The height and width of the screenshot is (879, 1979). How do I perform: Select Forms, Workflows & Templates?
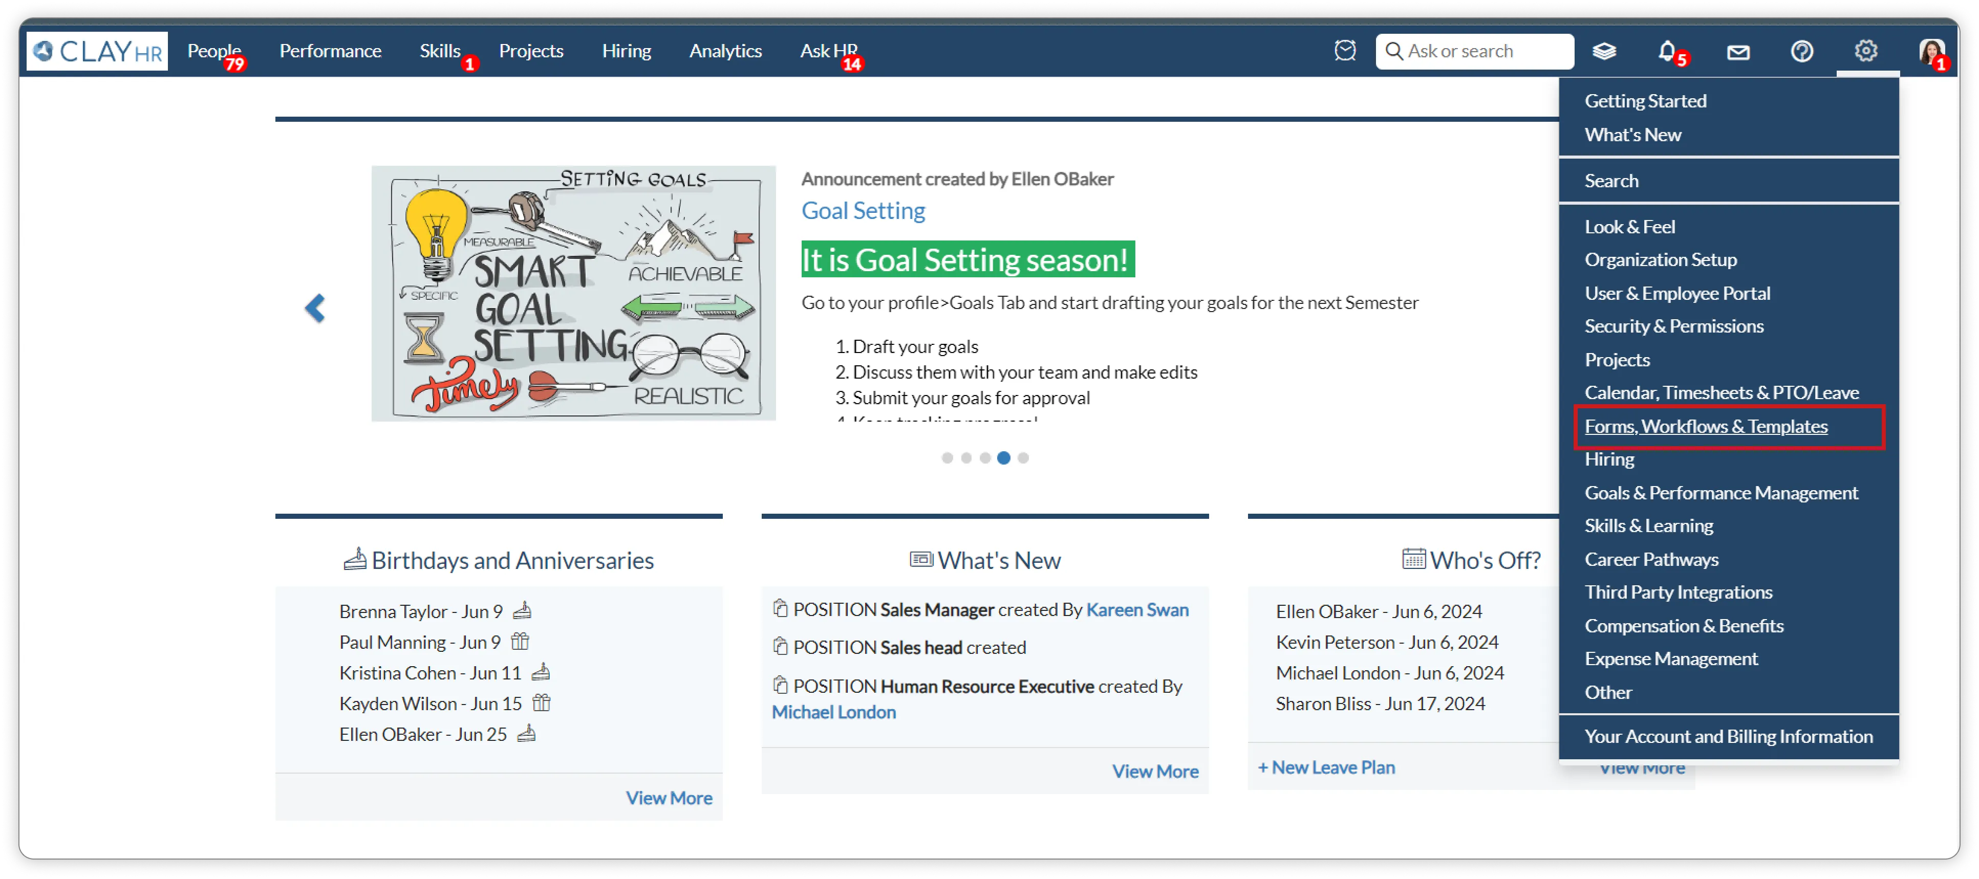pyautogui.click(x=1706, y=427)
